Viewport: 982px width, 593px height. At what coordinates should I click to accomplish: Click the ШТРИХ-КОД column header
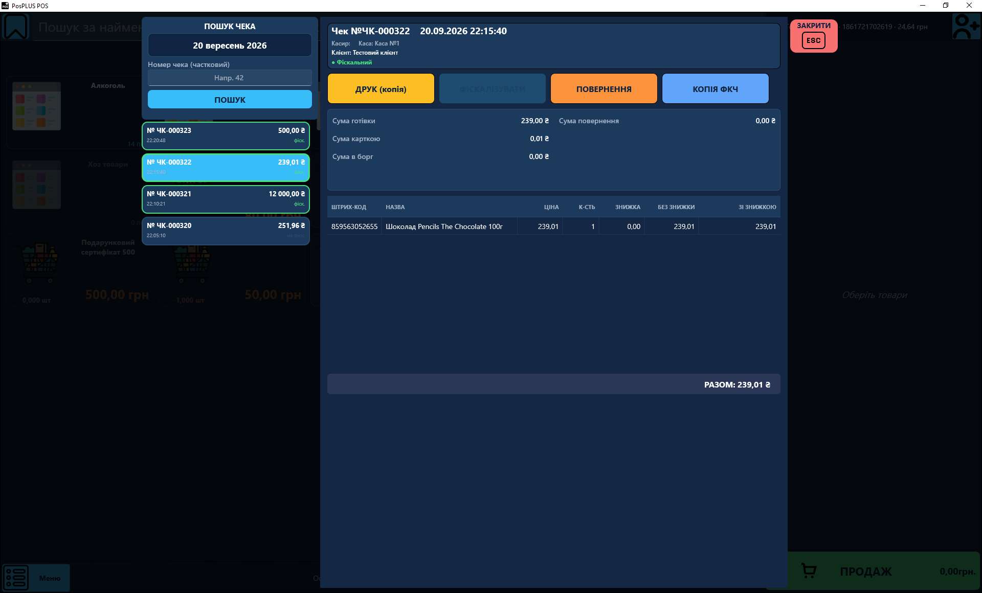pos(348,207)
